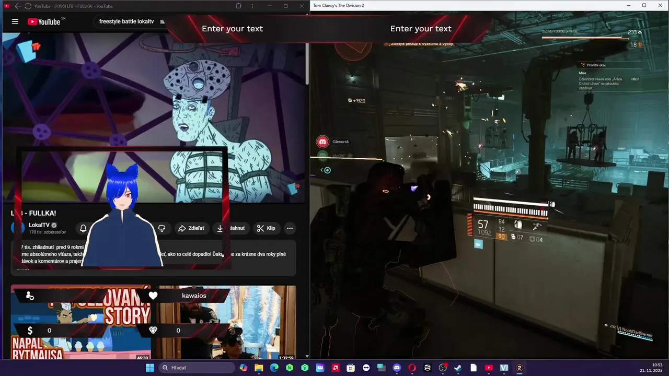The image size is (669, 376).
Task: Open Steam from the taskbar
Action: (458, 368)
